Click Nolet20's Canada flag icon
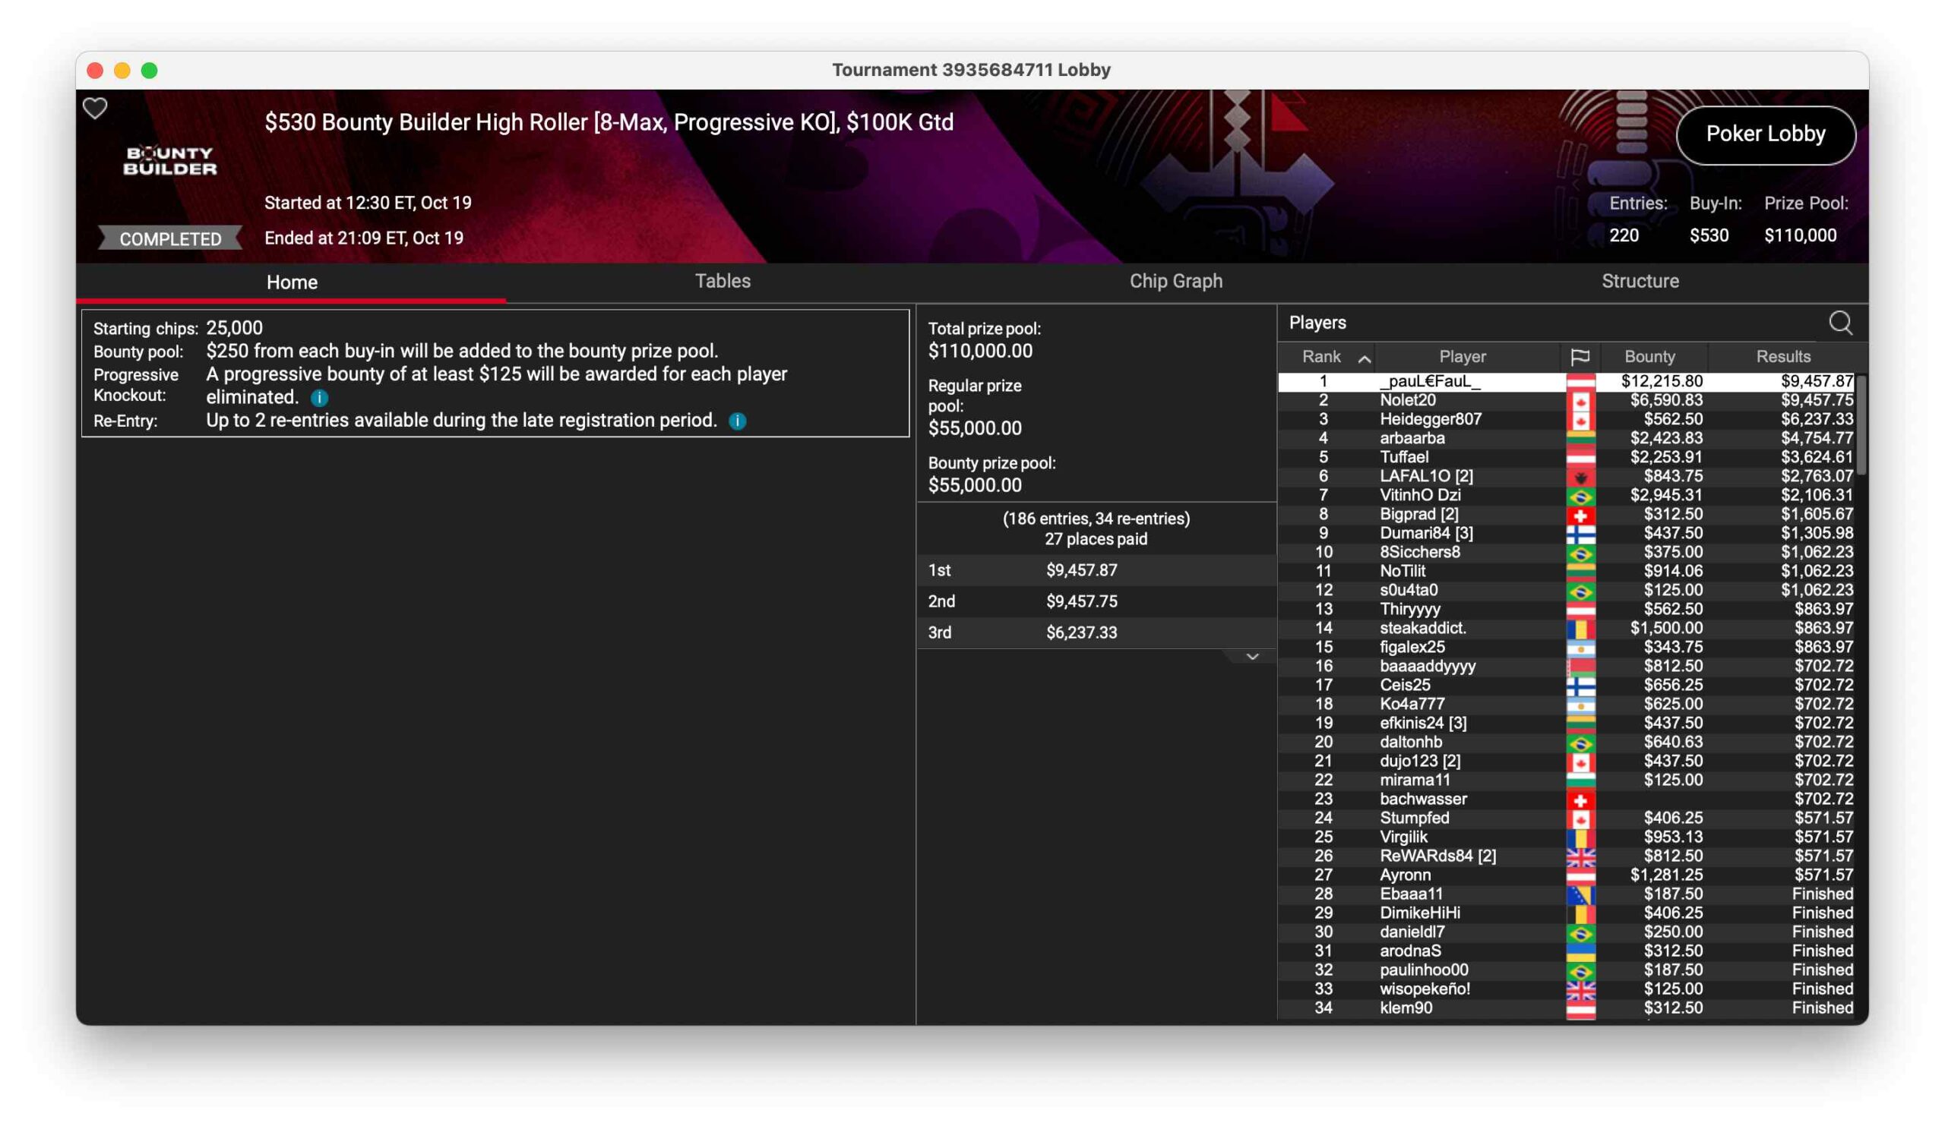Viewport: 1945px width, 1126px height. [x=1580, y=401]
